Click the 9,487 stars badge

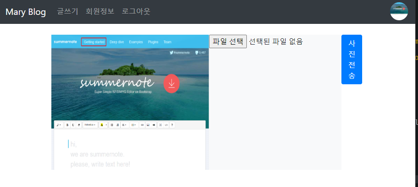[200, 53]
